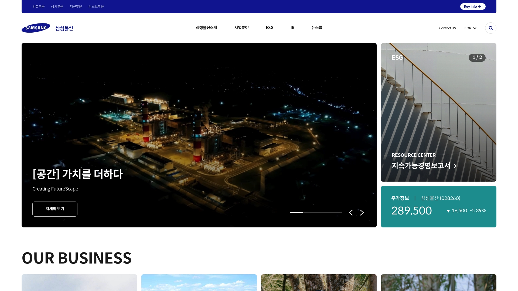
Task: Open stock details for 삼성물산 (028260)
Action: pyautogui.click(x=440, y=198)
